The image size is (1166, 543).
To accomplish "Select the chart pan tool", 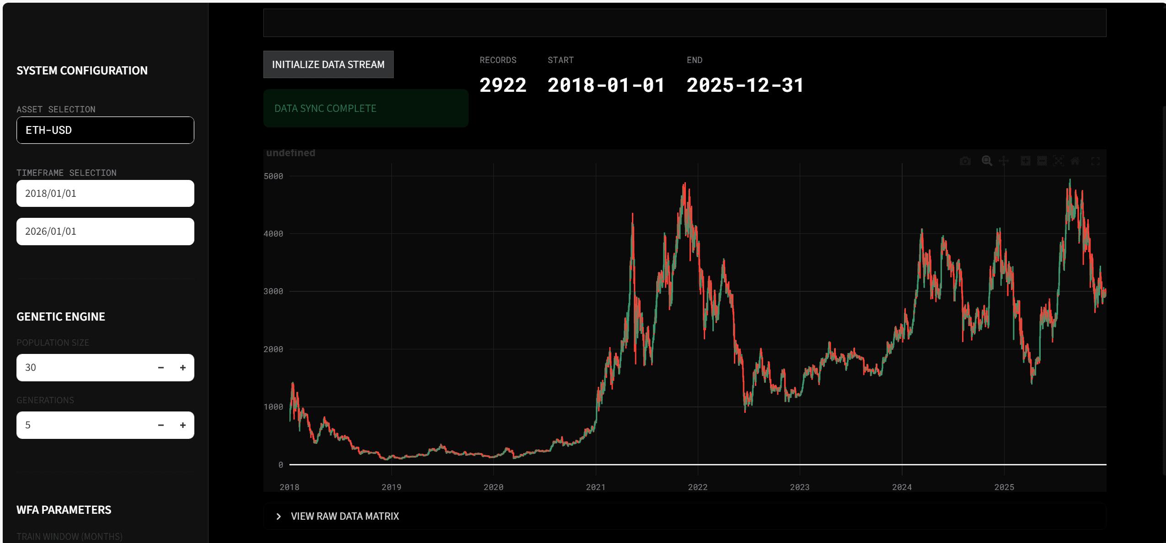I will tap(1004, 161).
